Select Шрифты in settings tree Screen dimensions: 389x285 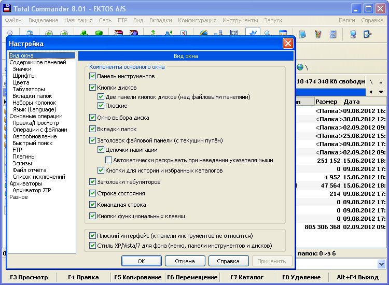coord(24,76)
